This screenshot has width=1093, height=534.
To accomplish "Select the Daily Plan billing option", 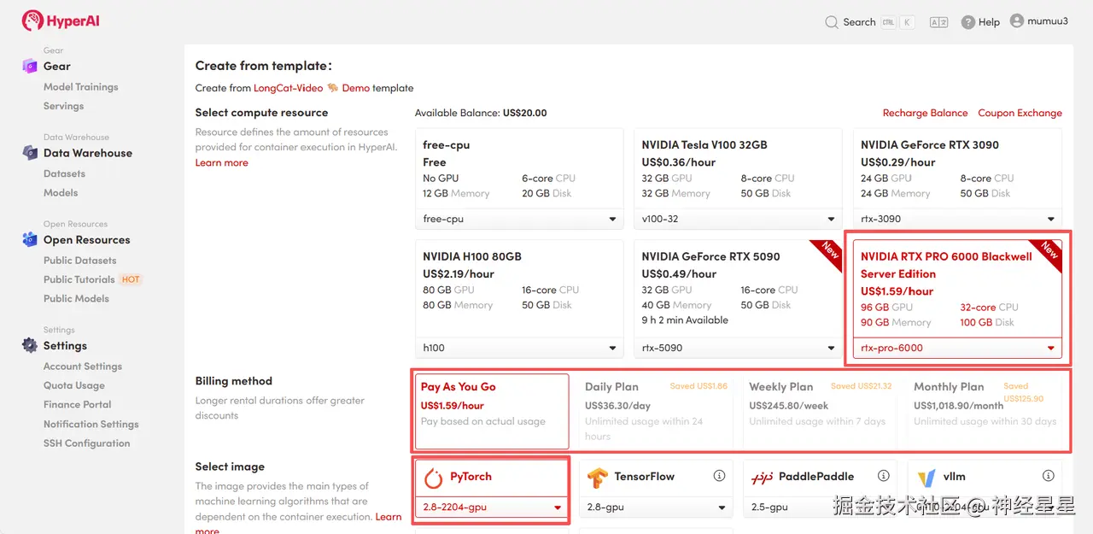I will (x=652, y=410).
